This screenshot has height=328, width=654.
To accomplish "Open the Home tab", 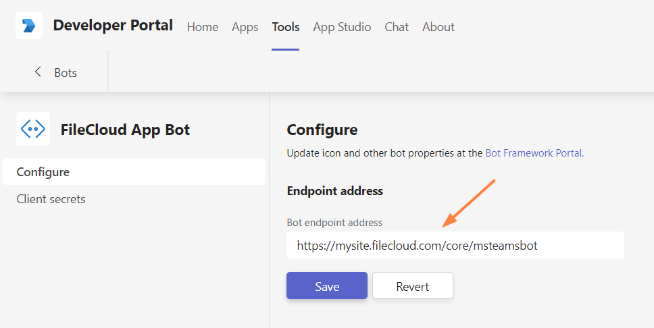I will point(203,27).
